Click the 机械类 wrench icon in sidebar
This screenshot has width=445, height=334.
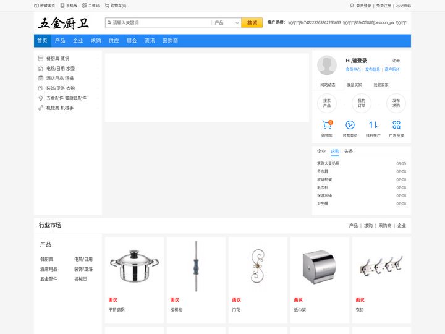tap(41, 108)
